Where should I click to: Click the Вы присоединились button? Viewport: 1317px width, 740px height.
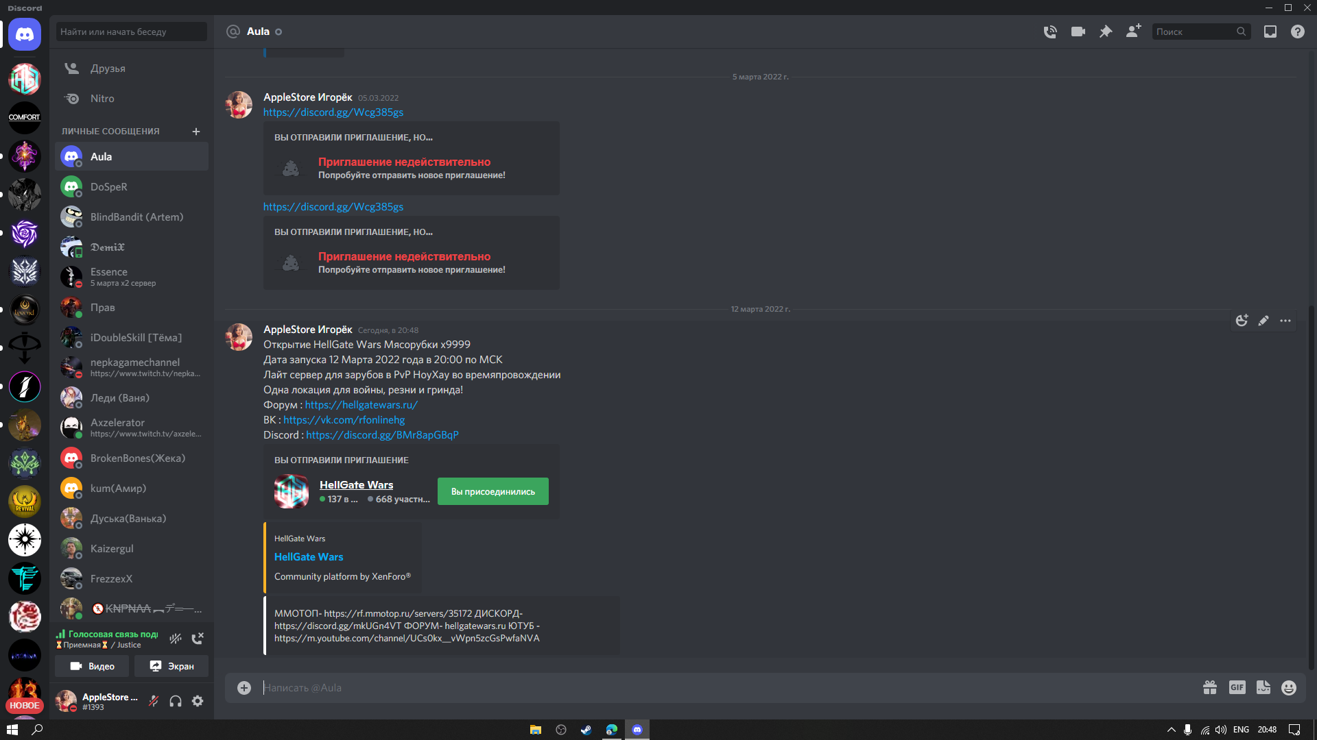493,491
